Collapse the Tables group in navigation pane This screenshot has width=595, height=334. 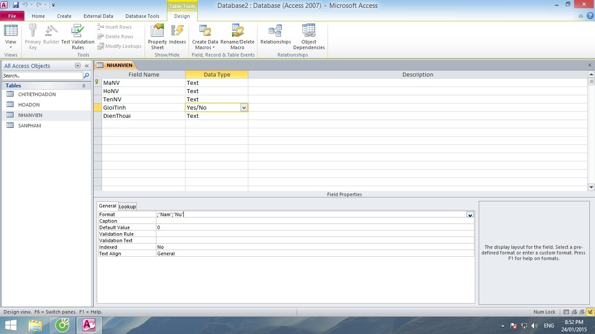[x=84, y=86]
